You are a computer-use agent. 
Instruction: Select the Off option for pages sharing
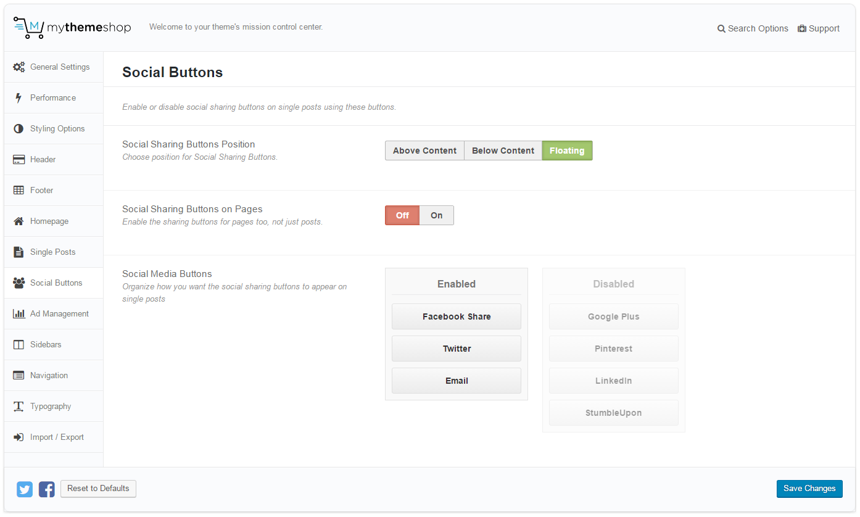(x=402, y=215)
